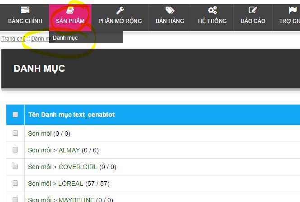Click the edit icon above Báo Cáo
This screenshot has height=202, width=300.
coord(253,10)
